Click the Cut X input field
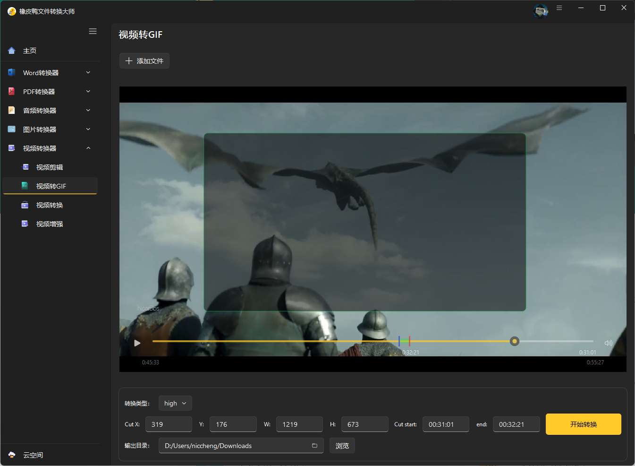Image resolution: width=635 pixels, height=466 pixels. 169,424
